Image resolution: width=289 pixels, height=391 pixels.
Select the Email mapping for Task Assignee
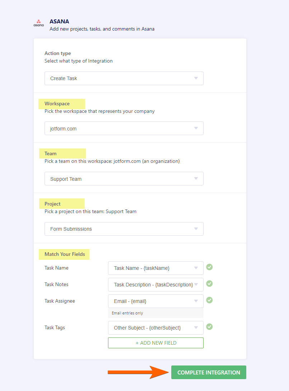[155, 301]
